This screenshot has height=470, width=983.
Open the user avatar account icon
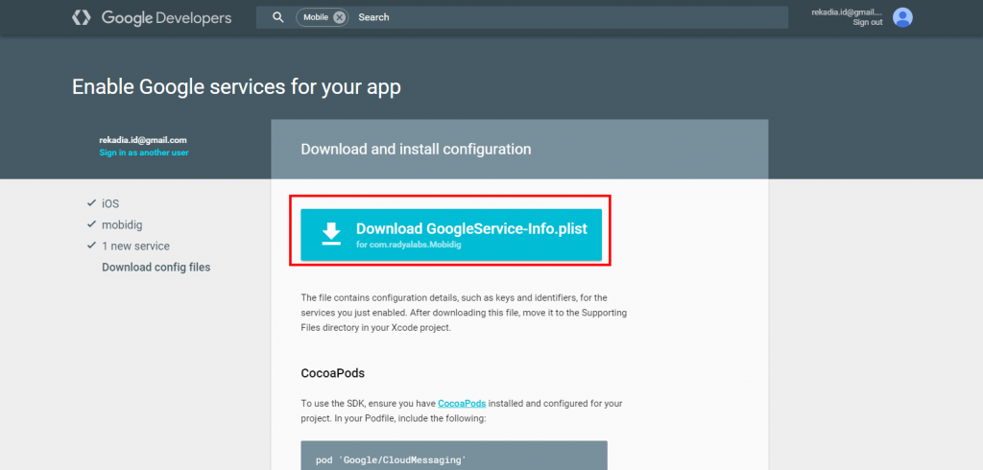(x=902, y=17)
